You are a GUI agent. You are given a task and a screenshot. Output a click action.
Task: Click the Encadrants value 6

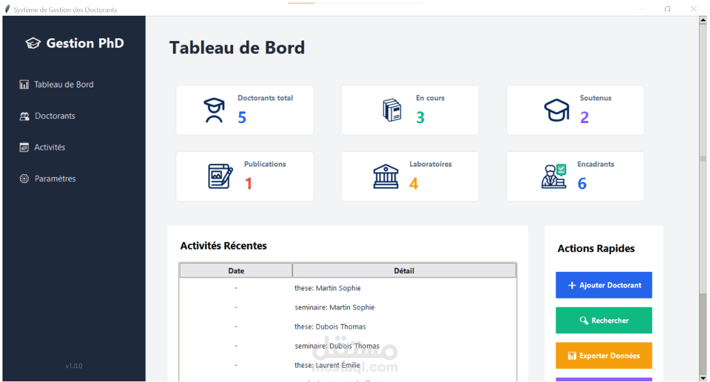pos(582,184)
